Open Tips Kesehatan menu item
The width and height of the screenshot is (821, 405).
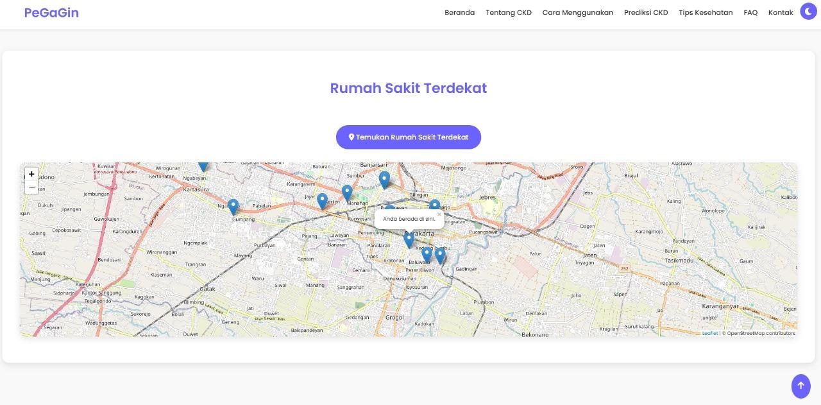[706, 12]
